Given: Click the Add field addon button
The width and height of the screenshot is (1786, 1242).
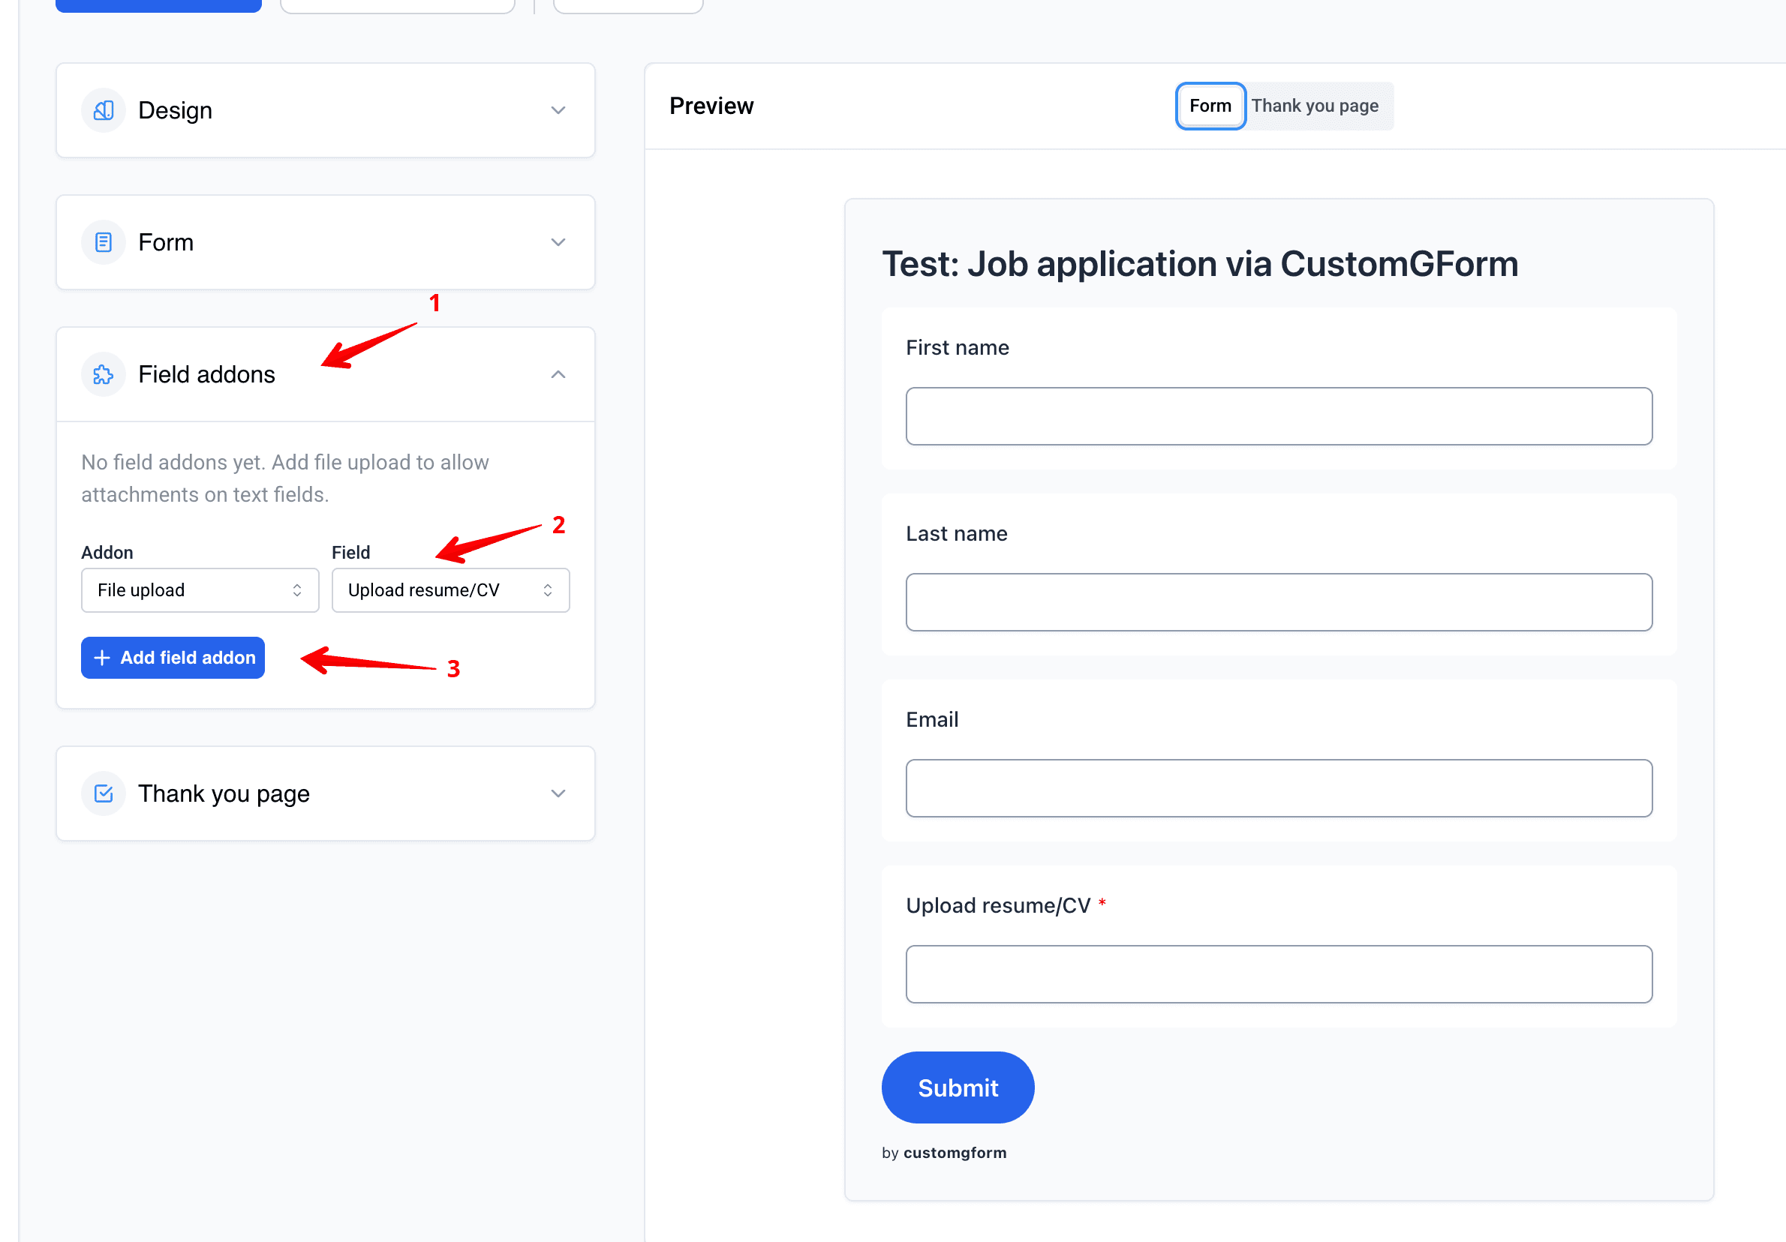Looking at the screenshot, I should tap(172, 658).
